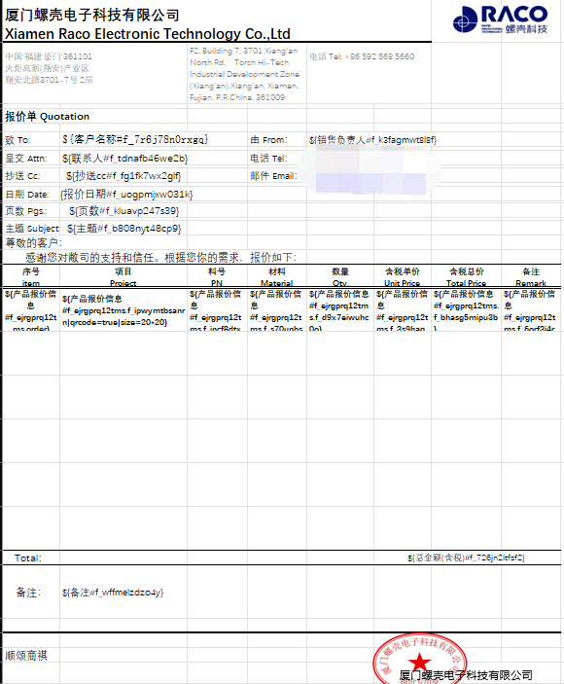The height and width of the screenshot is (684, 564).
Task: Click the qrcode project template cell
Action: click(x=123, y=310)
